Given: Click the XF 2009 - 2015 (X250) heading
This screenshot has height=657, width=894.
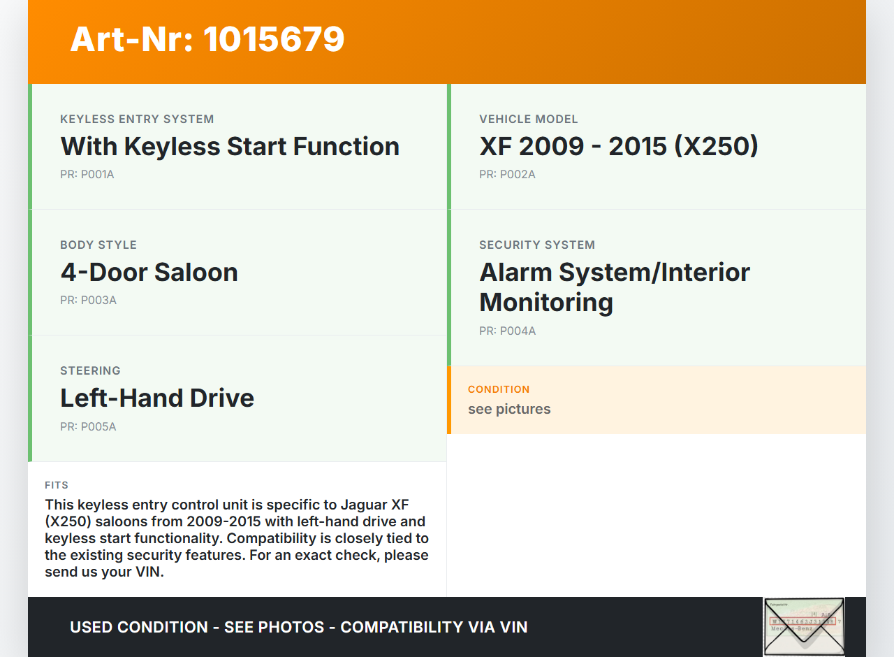Looking at the screenshot, I should click(x=618, y=147).
